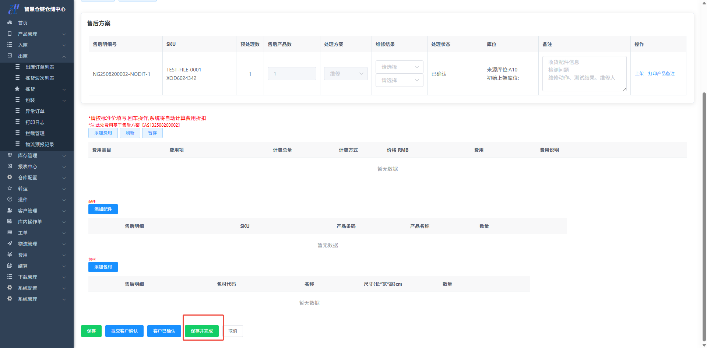Viewport: 707px width, 348px height.
Task: Click the 备注 textarea field
Action: pyautogui.click(x=584, y=74)
